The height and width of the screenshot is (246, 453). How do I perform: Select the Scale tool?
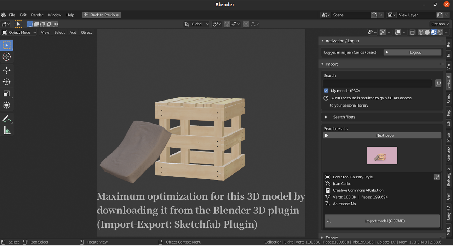(x=7, y=93)
